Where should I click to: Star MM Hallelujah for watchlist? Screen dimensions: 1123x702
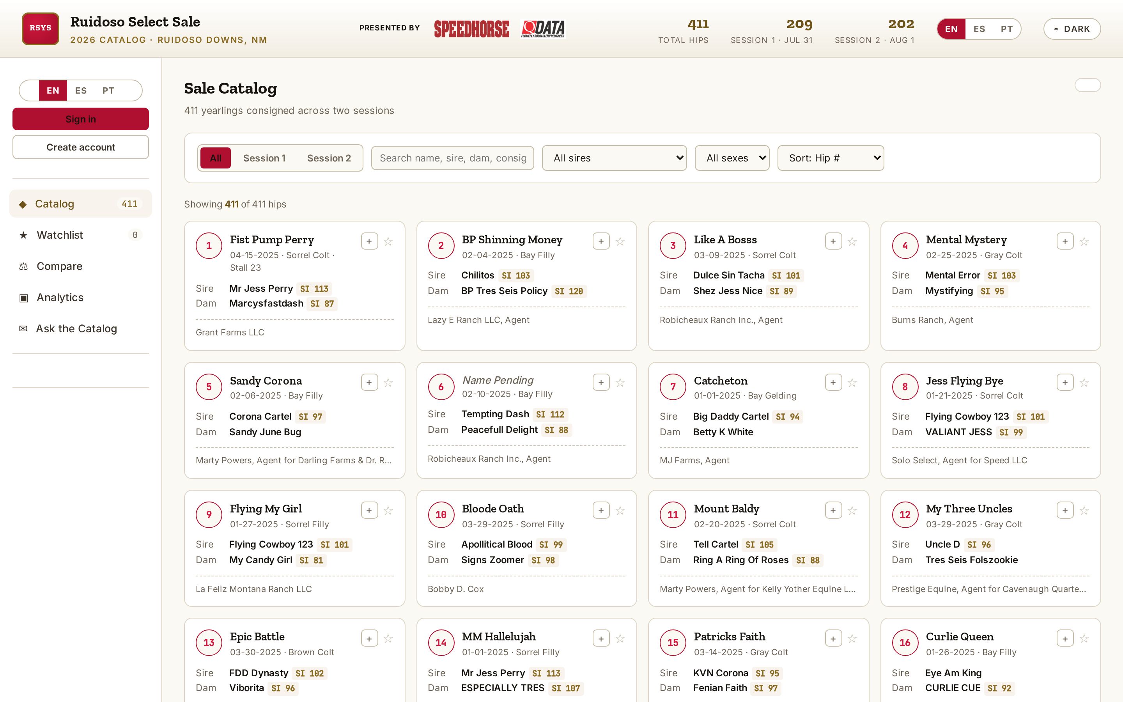[620, 638]
